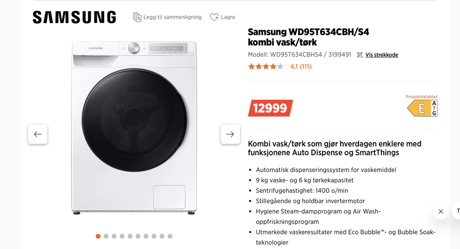Click the Lagre save button text
Screen dimensions: 460x249
(228, 17)
